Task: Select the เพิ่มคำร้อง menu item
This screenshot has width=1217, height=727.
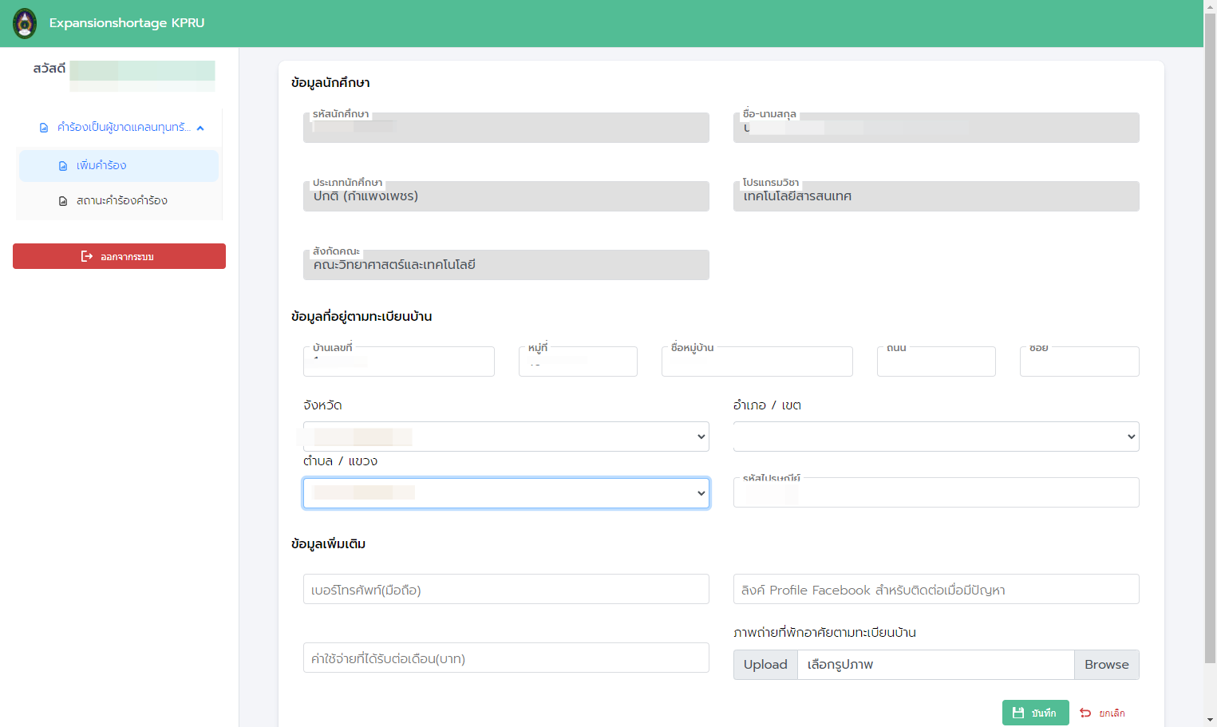Action: pos(118,166)
